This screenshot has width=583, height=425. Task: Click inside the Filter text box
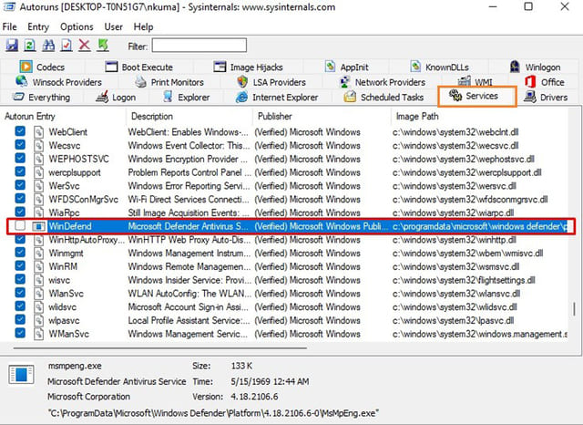pos(199,46)
